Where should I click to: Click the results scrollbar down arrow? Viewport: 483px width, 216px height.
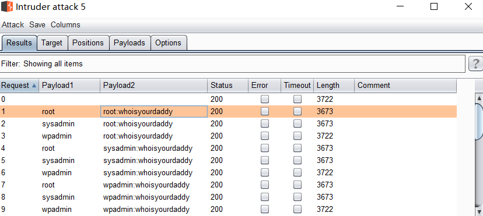pos(480,212)
